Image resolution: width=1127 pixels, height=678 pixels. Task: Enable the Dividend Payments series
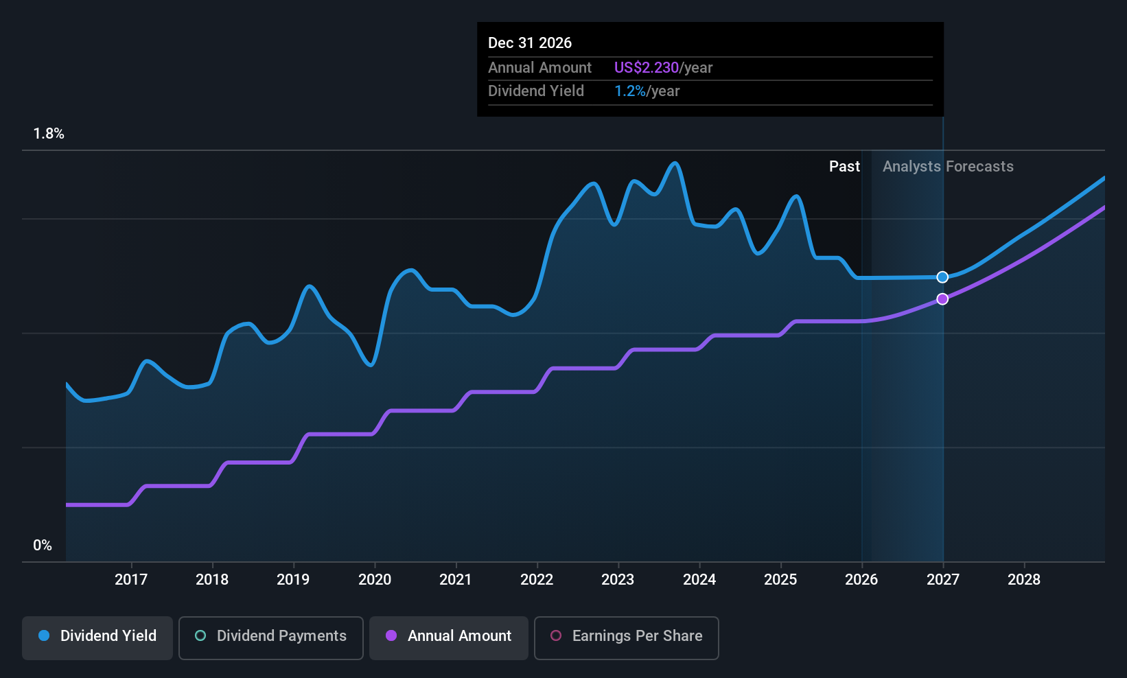[271, 638]
